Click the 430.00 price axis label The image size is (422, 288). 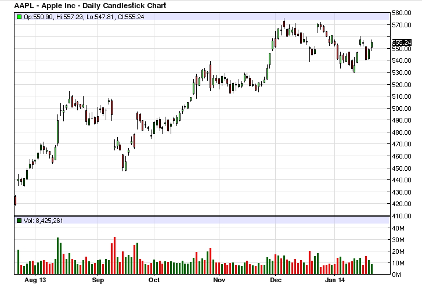click(x=402, y=192)
